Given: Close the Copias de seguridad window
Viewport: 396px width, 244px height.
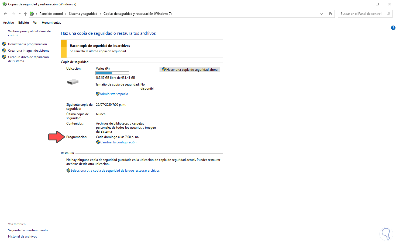Looking at the screenshot, I should pyautogui.click(x=390, y=4).
